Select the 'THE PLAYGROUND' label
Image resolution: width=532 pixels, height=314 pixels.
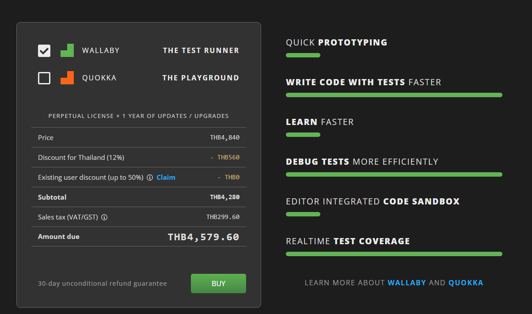click(x=201, y=78)
